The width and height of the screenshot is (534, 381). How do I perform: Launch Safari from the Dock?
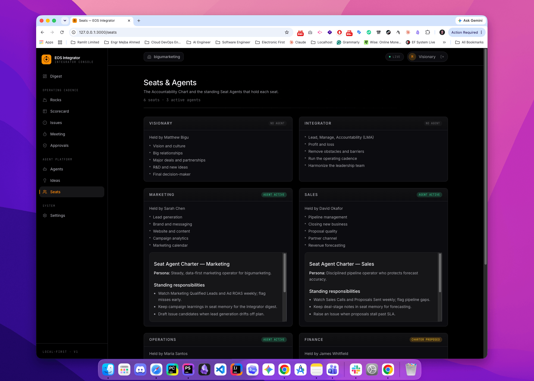pyautogui.click(x=156, y=370)
